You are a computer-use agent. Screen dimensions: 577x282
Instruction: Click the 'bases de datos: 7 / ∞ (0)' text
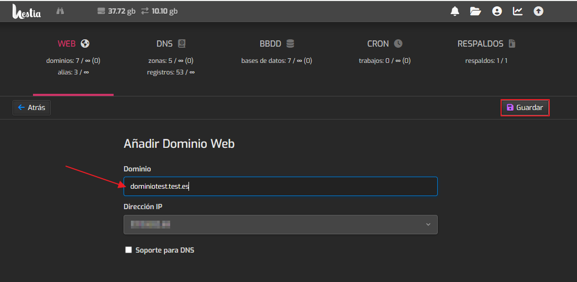(x=277, y=61)
